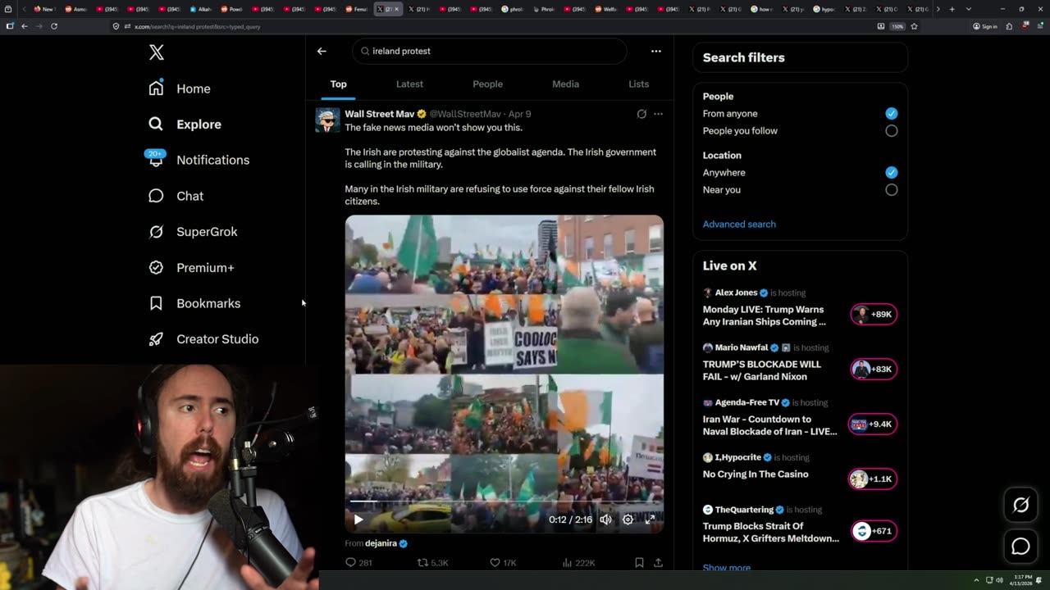This screenshot has width=1050, height=590.
Task: Select 'Anywhere' location filter
Action: [x=892, y=172]
